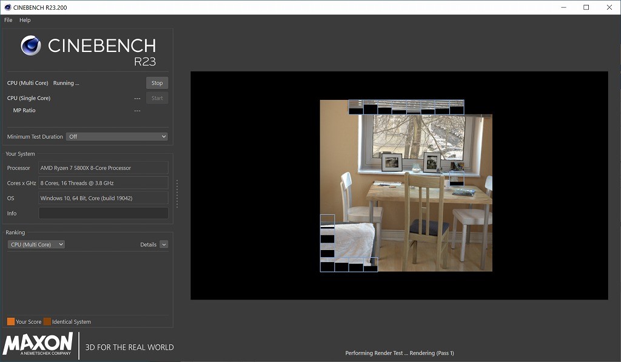Click the Cores x GHz field
Viewport: 621px width, 362px height.
coord(103,183)
